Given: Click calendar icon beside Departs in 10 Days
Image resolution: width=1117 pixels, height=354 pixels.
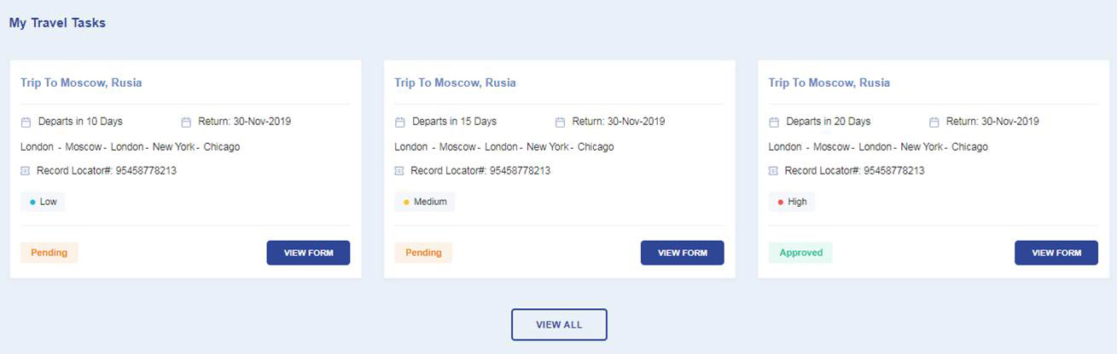Looking at the screenshot, I should point(26,122).
